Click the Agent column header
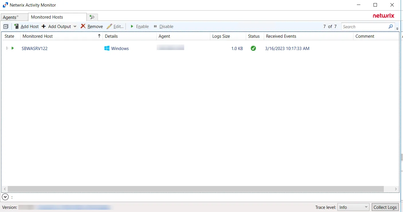Viewport: 403px width, 212px height. point(183,36)
